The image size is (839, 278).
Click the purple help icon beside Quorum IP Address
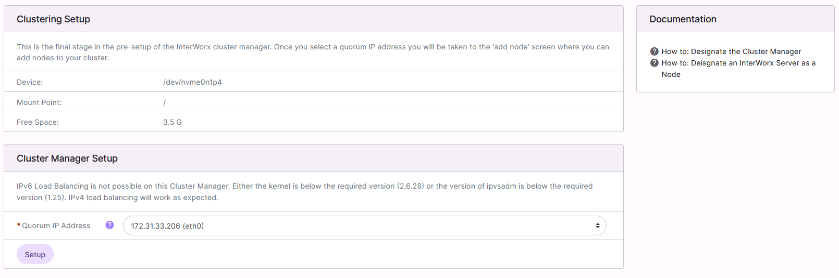[x=109, y=225]
